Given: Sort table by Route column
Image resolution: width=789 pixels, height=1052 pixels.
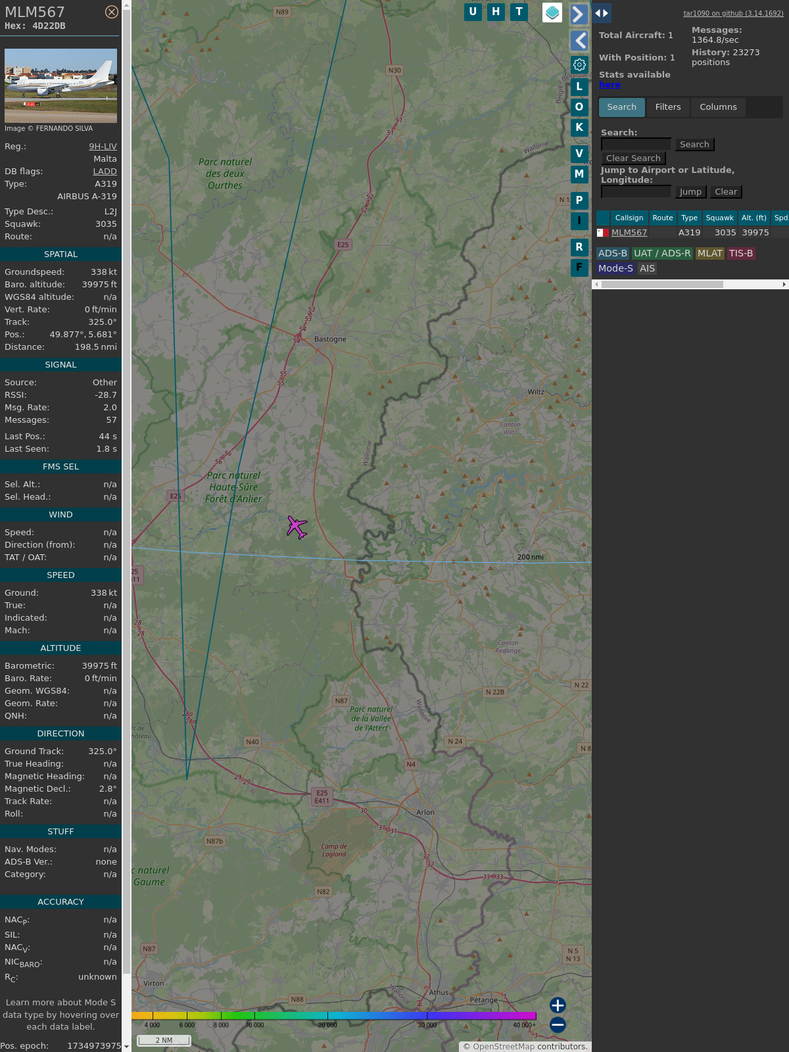Looking at the screenshot, I should click(x=663, y=218).
